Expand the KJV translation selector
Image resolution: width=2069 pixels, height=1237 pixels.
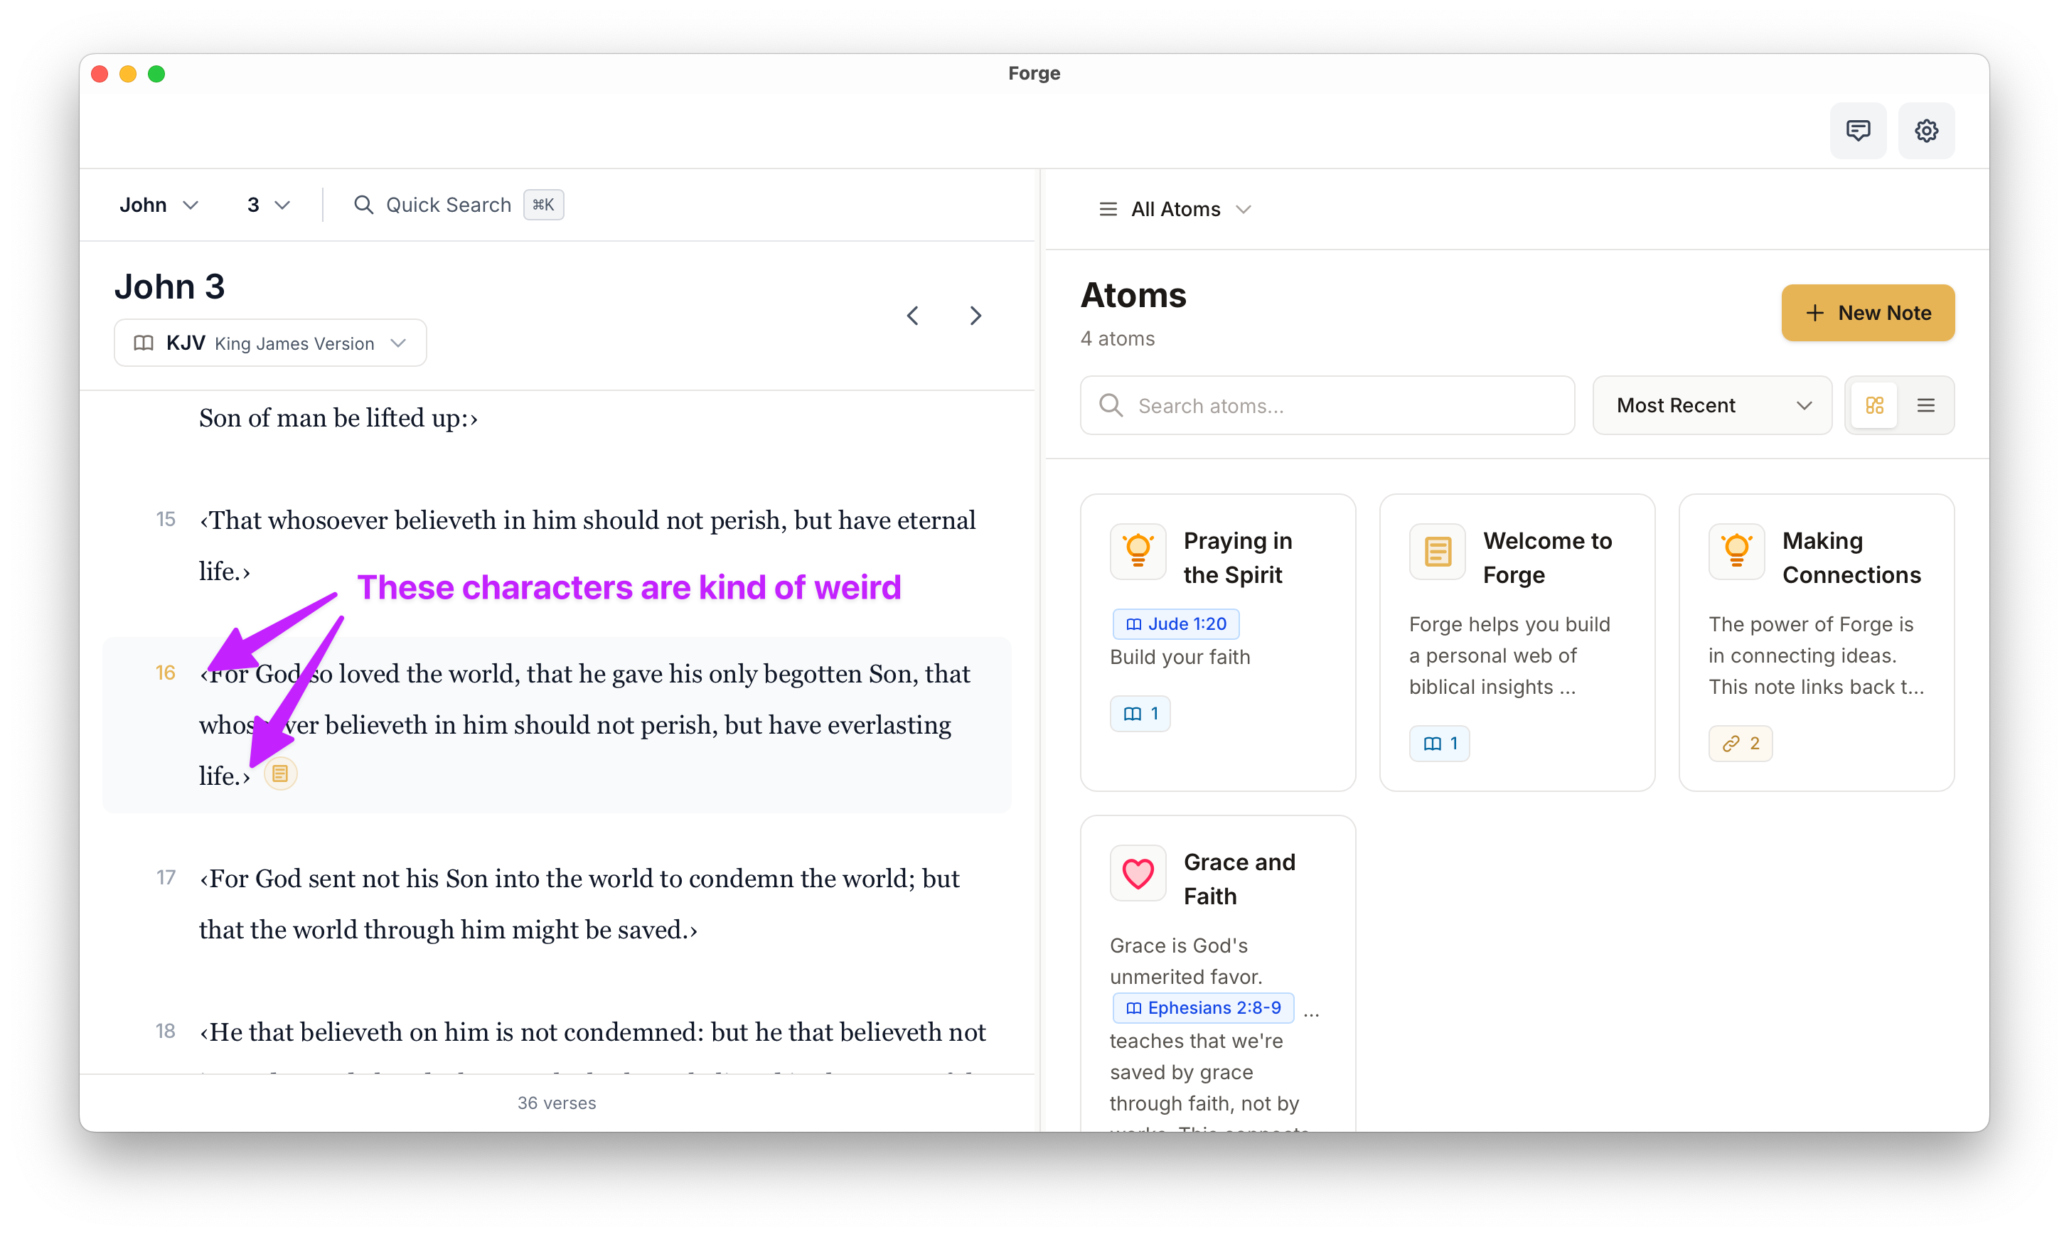270,343
